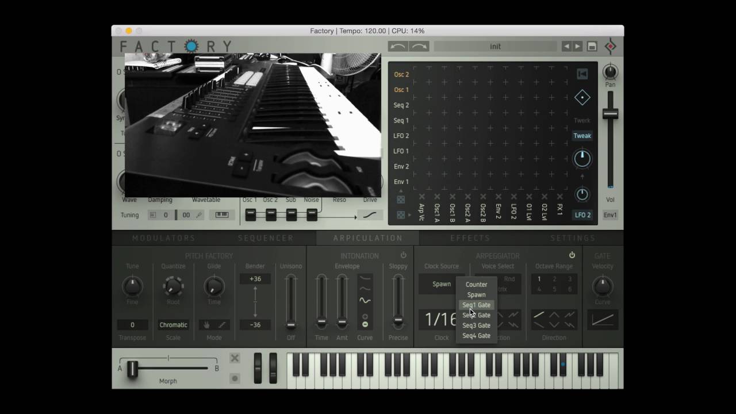Choose Spawn from the open menu

pos(476,295)
